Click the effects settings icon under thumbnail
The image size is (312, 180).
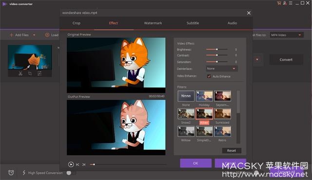[x=39, y=73]
